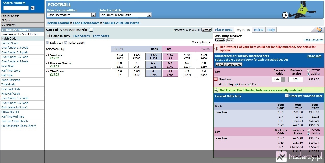Click the Backer's Stake field showing 600
The height and width of the screenshot is (163, 325).
pos(295,79)
